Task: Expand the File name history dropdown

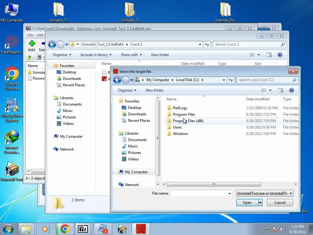Action: pos(230,193)
